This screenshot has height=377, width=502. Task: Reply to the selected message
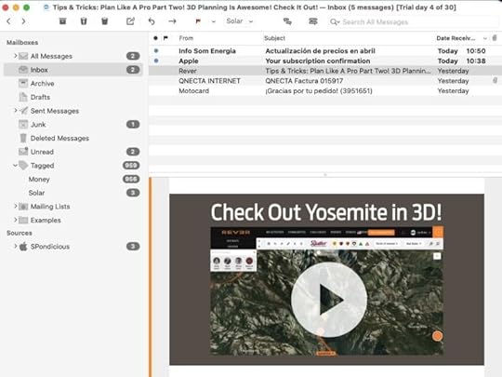point(152,21)
